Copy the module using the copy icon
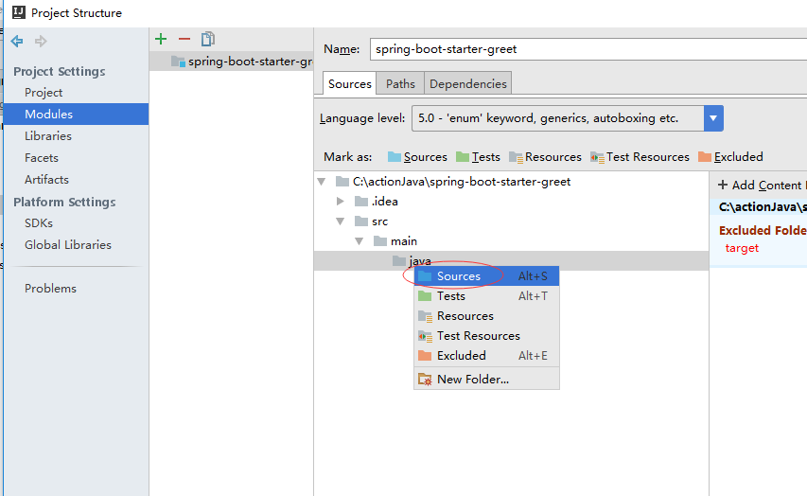This screenshot has height=496, width=807. point(208,39)
